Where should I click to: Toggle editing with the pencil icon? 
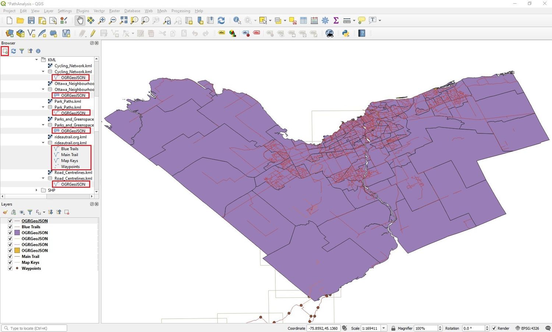(x=92, y=33)
